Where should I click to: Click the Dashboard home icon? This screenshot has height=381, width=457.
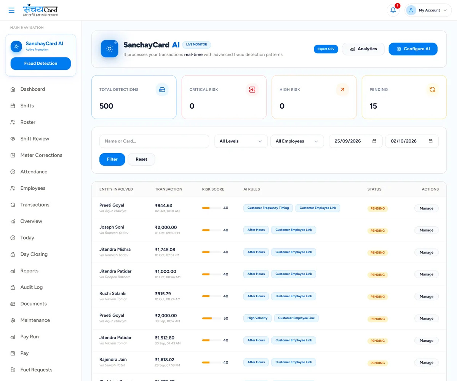tap(13, 89)
